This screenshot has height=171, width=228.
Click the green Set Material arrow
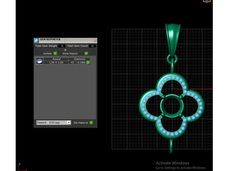[91, 123]
